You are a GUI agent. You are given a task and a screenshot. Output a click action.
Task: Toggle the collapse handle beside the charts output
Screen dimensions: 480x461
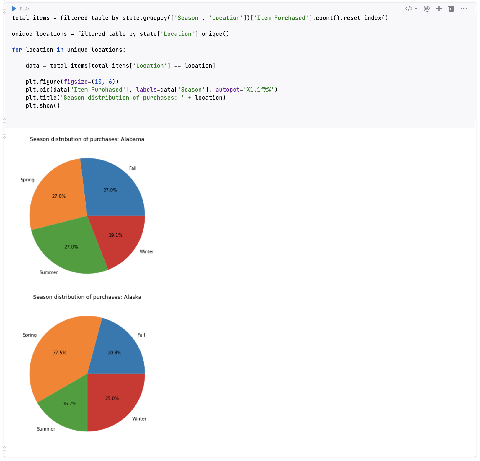pos(4,136)
